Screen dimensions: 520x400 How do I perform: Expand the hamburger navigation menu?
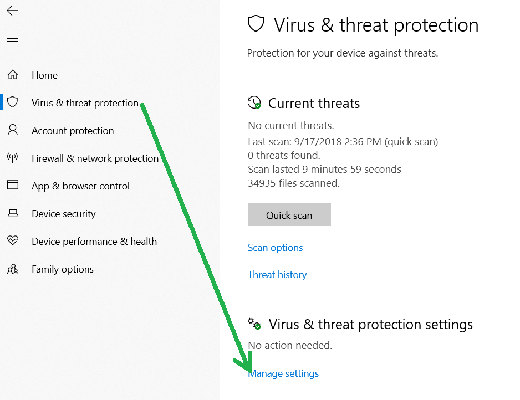click(x=12, y=42)
